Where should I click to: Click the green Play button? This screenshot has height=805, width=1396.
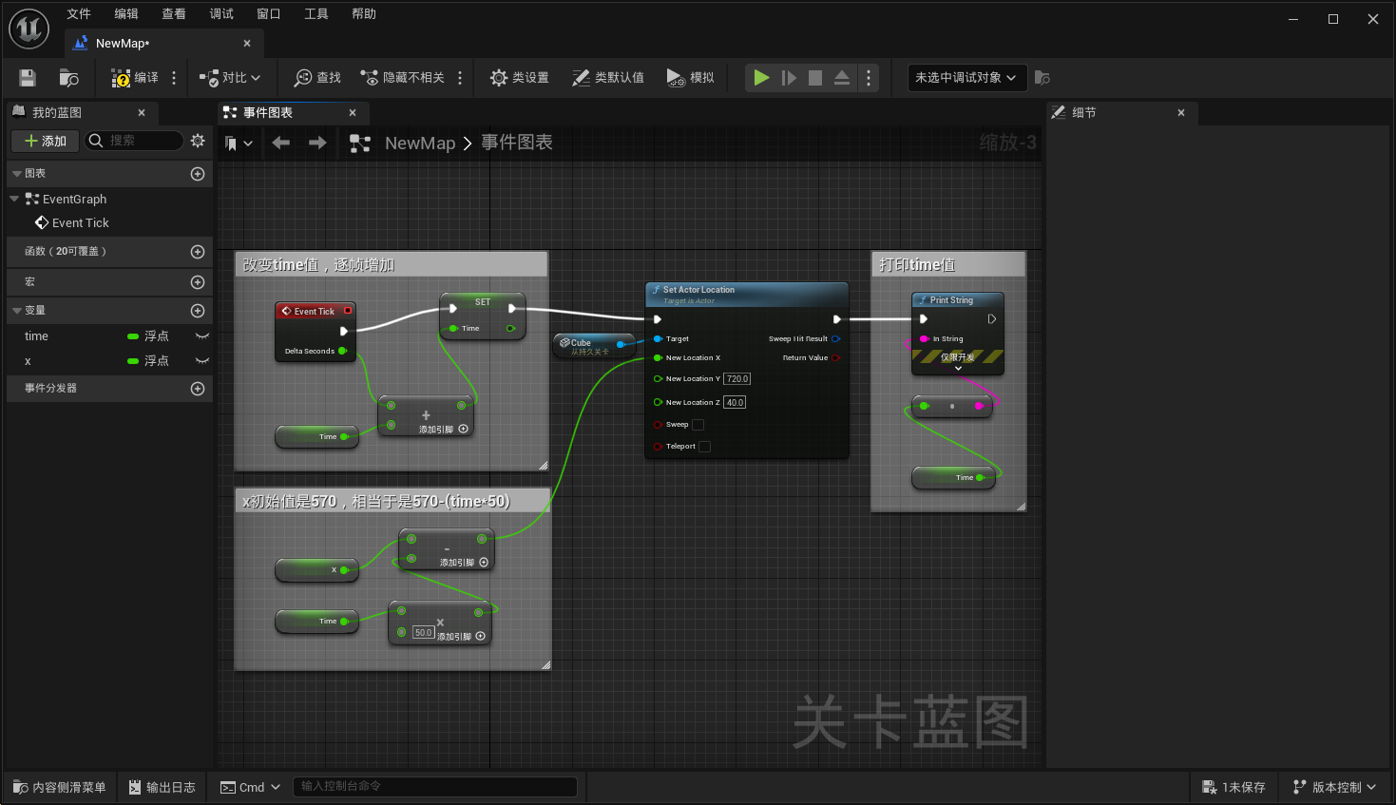[x=761, y=78]
